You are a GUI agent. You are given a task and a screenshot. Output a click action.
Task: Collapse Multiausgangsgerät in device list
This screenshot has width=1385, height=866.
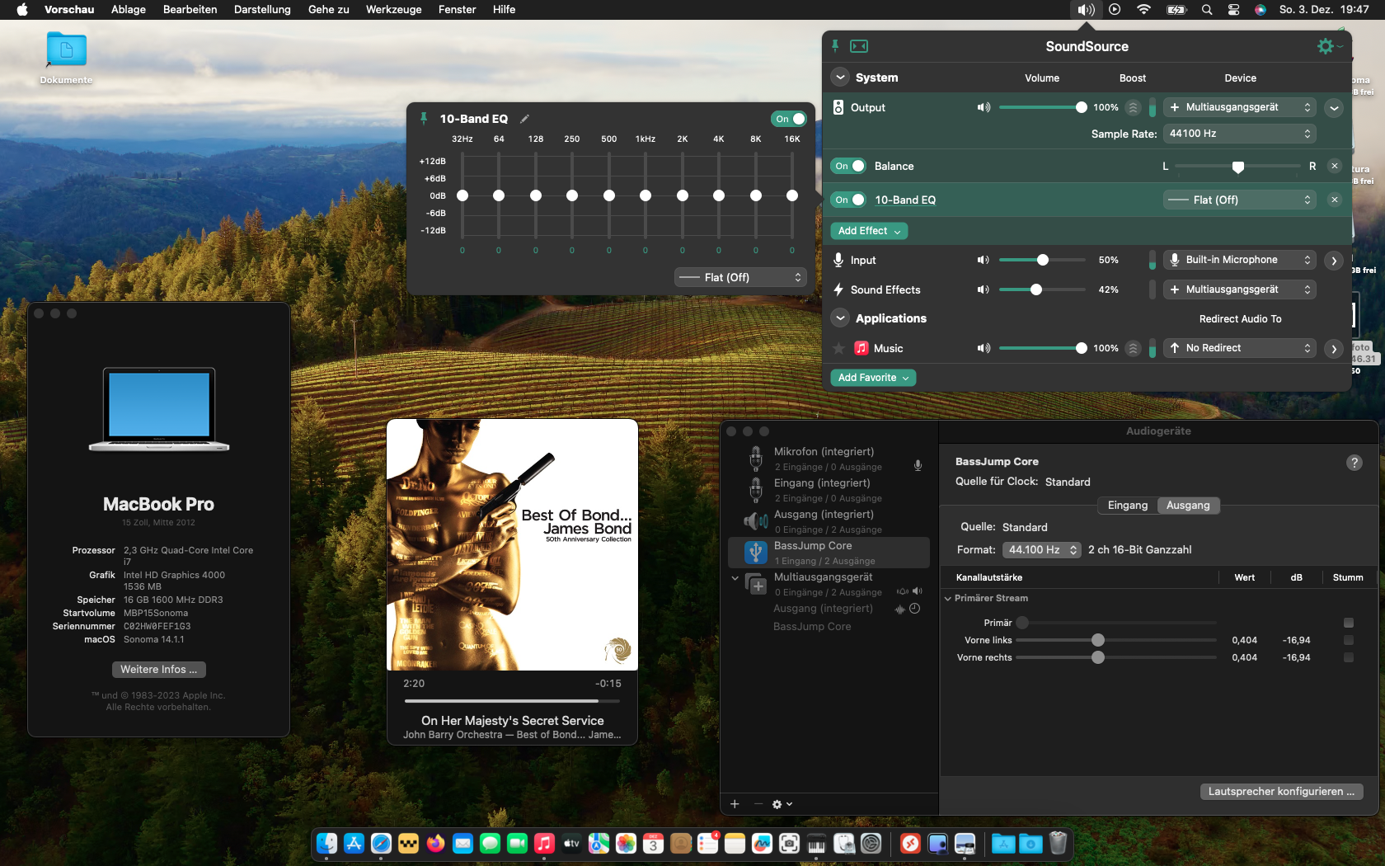click(735, 578)
